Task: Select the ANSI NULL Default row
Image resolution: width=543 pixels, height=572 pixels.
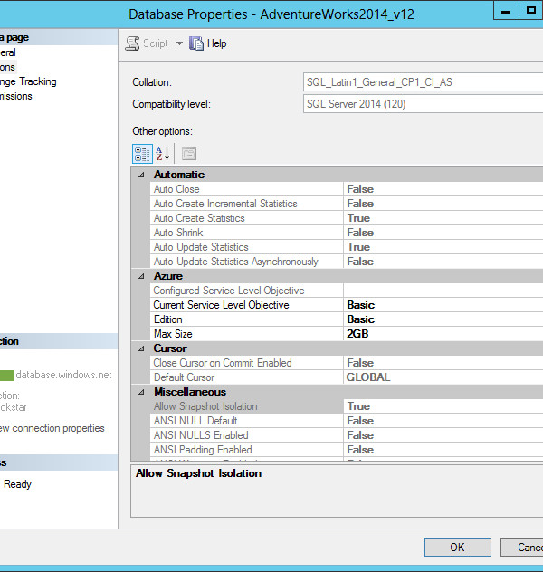Action: point(347,421)
